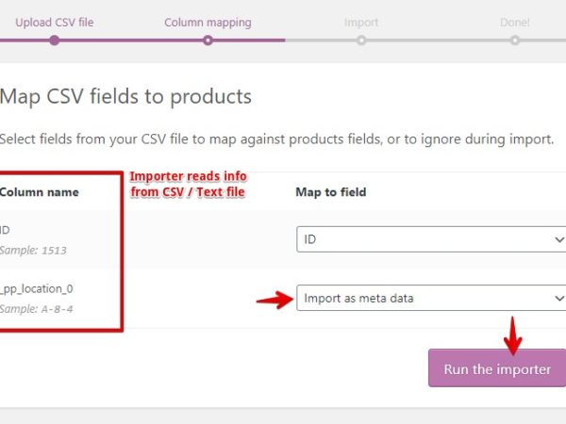This screenshot has height=424, width=566.
Task: Expand the Import as meta data dropdown
Action: pos(431,299)
